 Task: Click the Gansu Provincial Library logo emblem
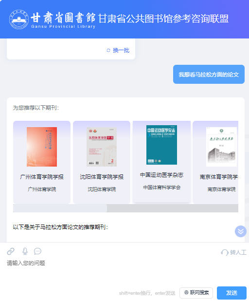pos(19,19)
